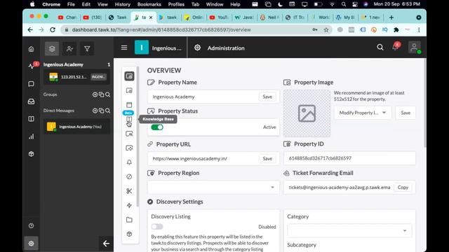Open the reporting bar chart icon

pos(31,136)
